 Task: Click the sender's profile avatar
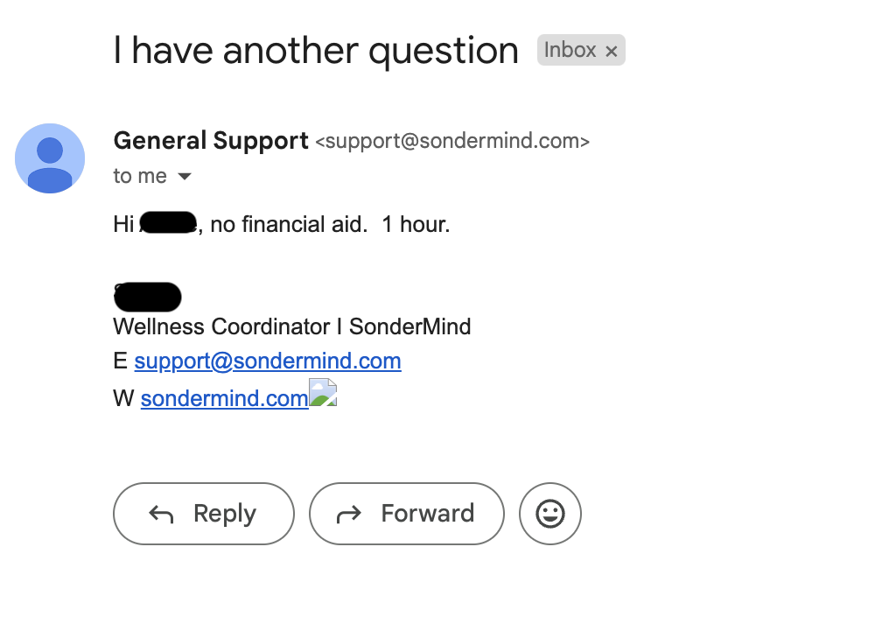(x=50, y=158)
